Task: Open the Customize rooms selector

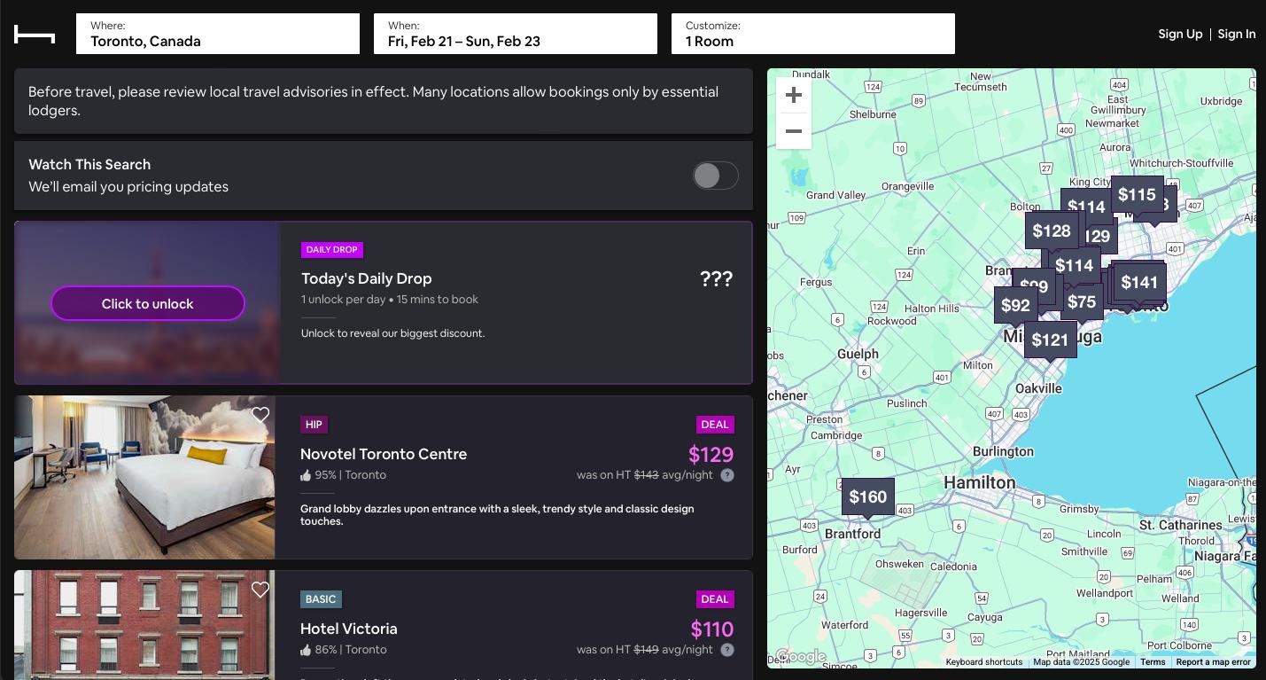Action: coord(813,34)
